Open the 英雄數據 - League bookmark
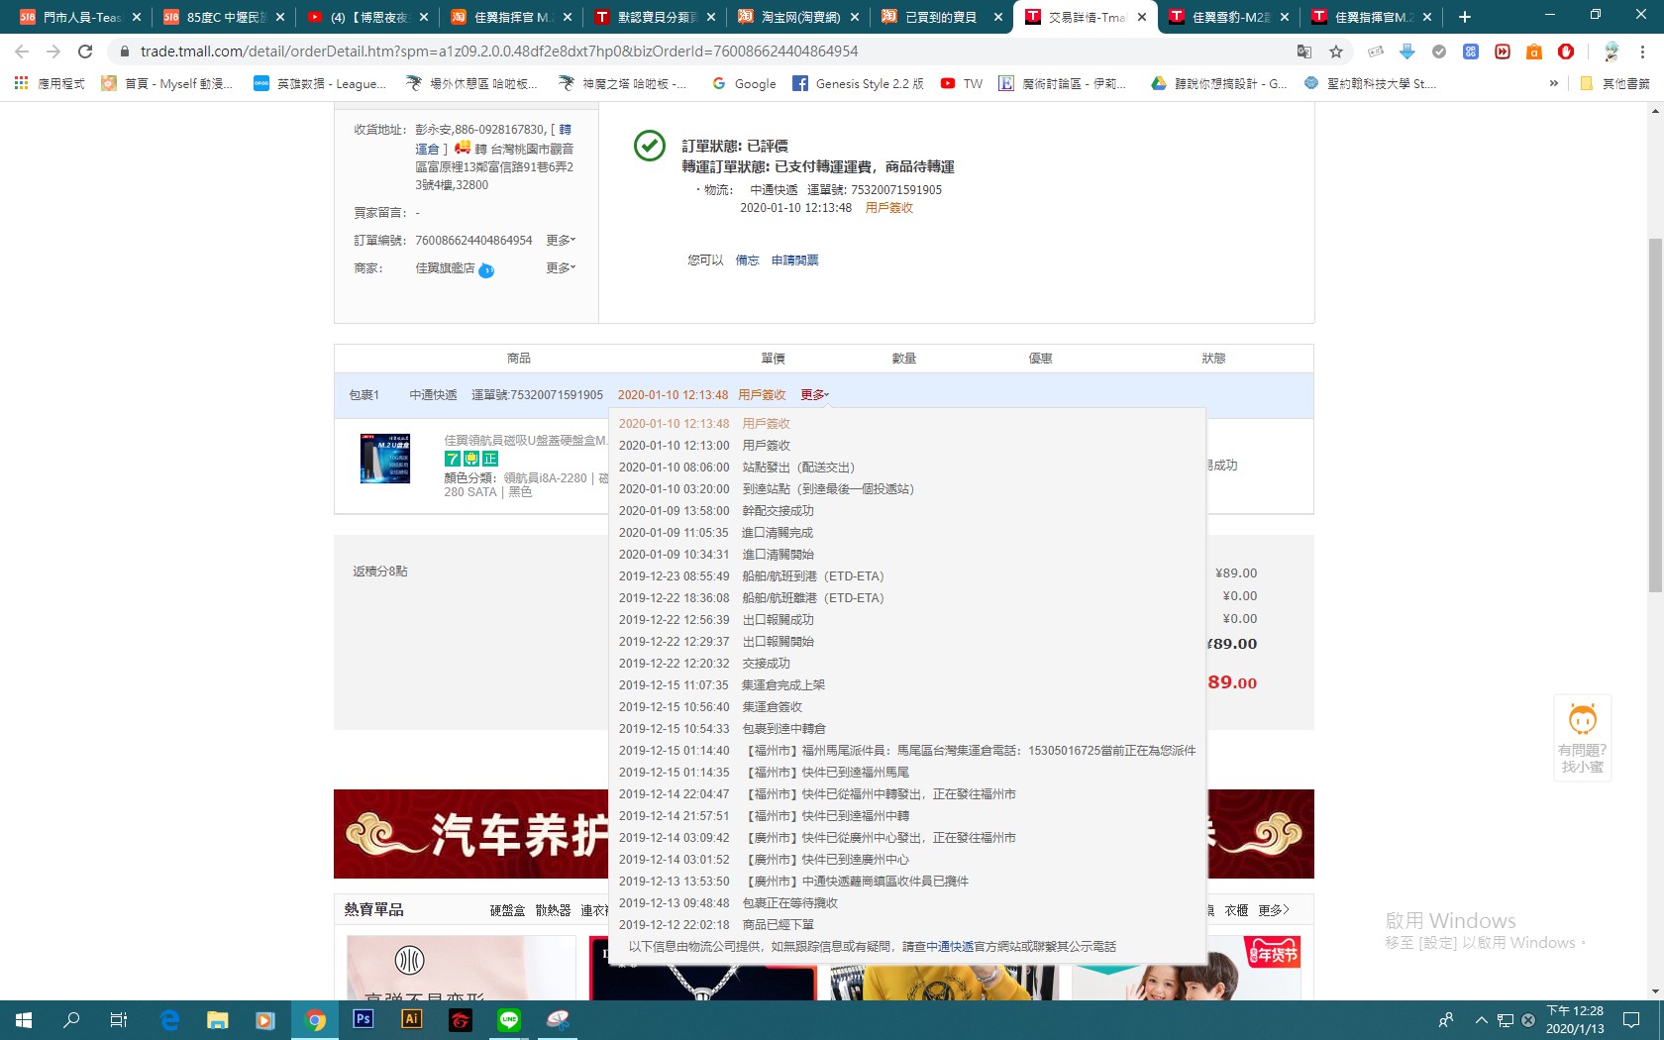 pos(319,83)
